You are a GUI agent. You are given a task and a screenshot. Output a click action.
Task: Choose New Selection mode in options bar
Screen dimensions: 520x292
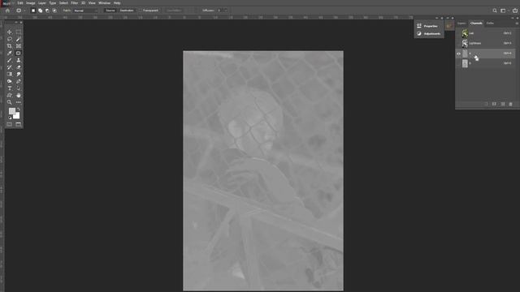click(x=33, y=11)
